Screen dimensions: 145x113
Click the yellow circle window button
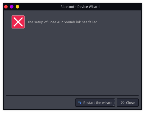pyautogui.click(x=18, y=7)
